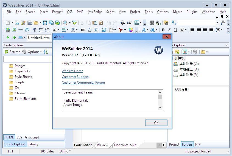Open the Plugins menu
The image size is (232, 156).
coord(192,12)
